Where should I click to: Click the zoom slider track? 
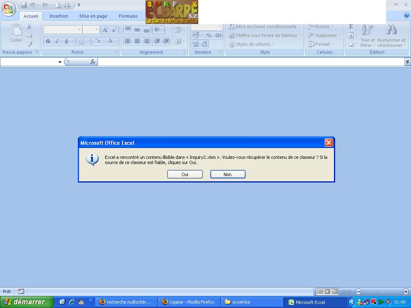click(x=382, y=292)
